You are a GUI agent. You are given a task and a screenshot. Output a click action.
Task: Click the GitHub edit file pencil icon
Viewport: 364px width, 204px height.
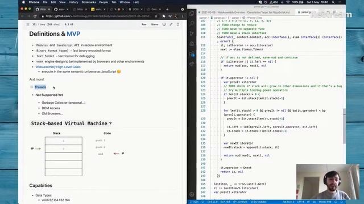pyautogui.click(x=171, y=24)
